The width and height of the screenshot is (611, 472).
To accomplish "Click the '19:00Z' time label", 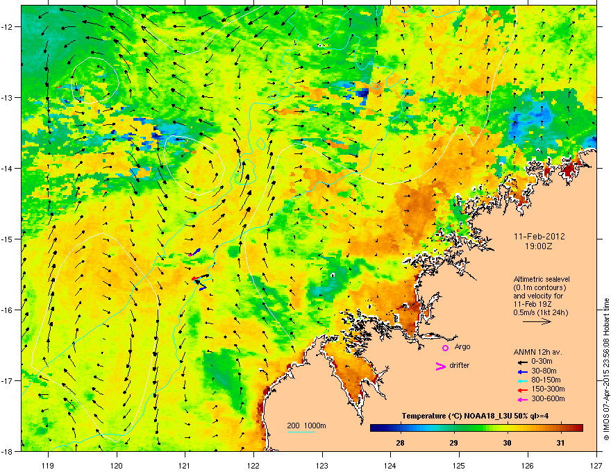I will (x=539, y=246).
